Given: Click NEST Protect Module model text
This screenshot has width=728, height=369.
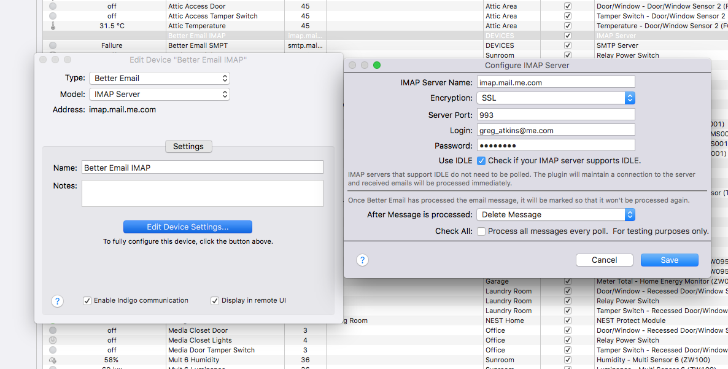Looking at the screenshot, I should [631, 320].
